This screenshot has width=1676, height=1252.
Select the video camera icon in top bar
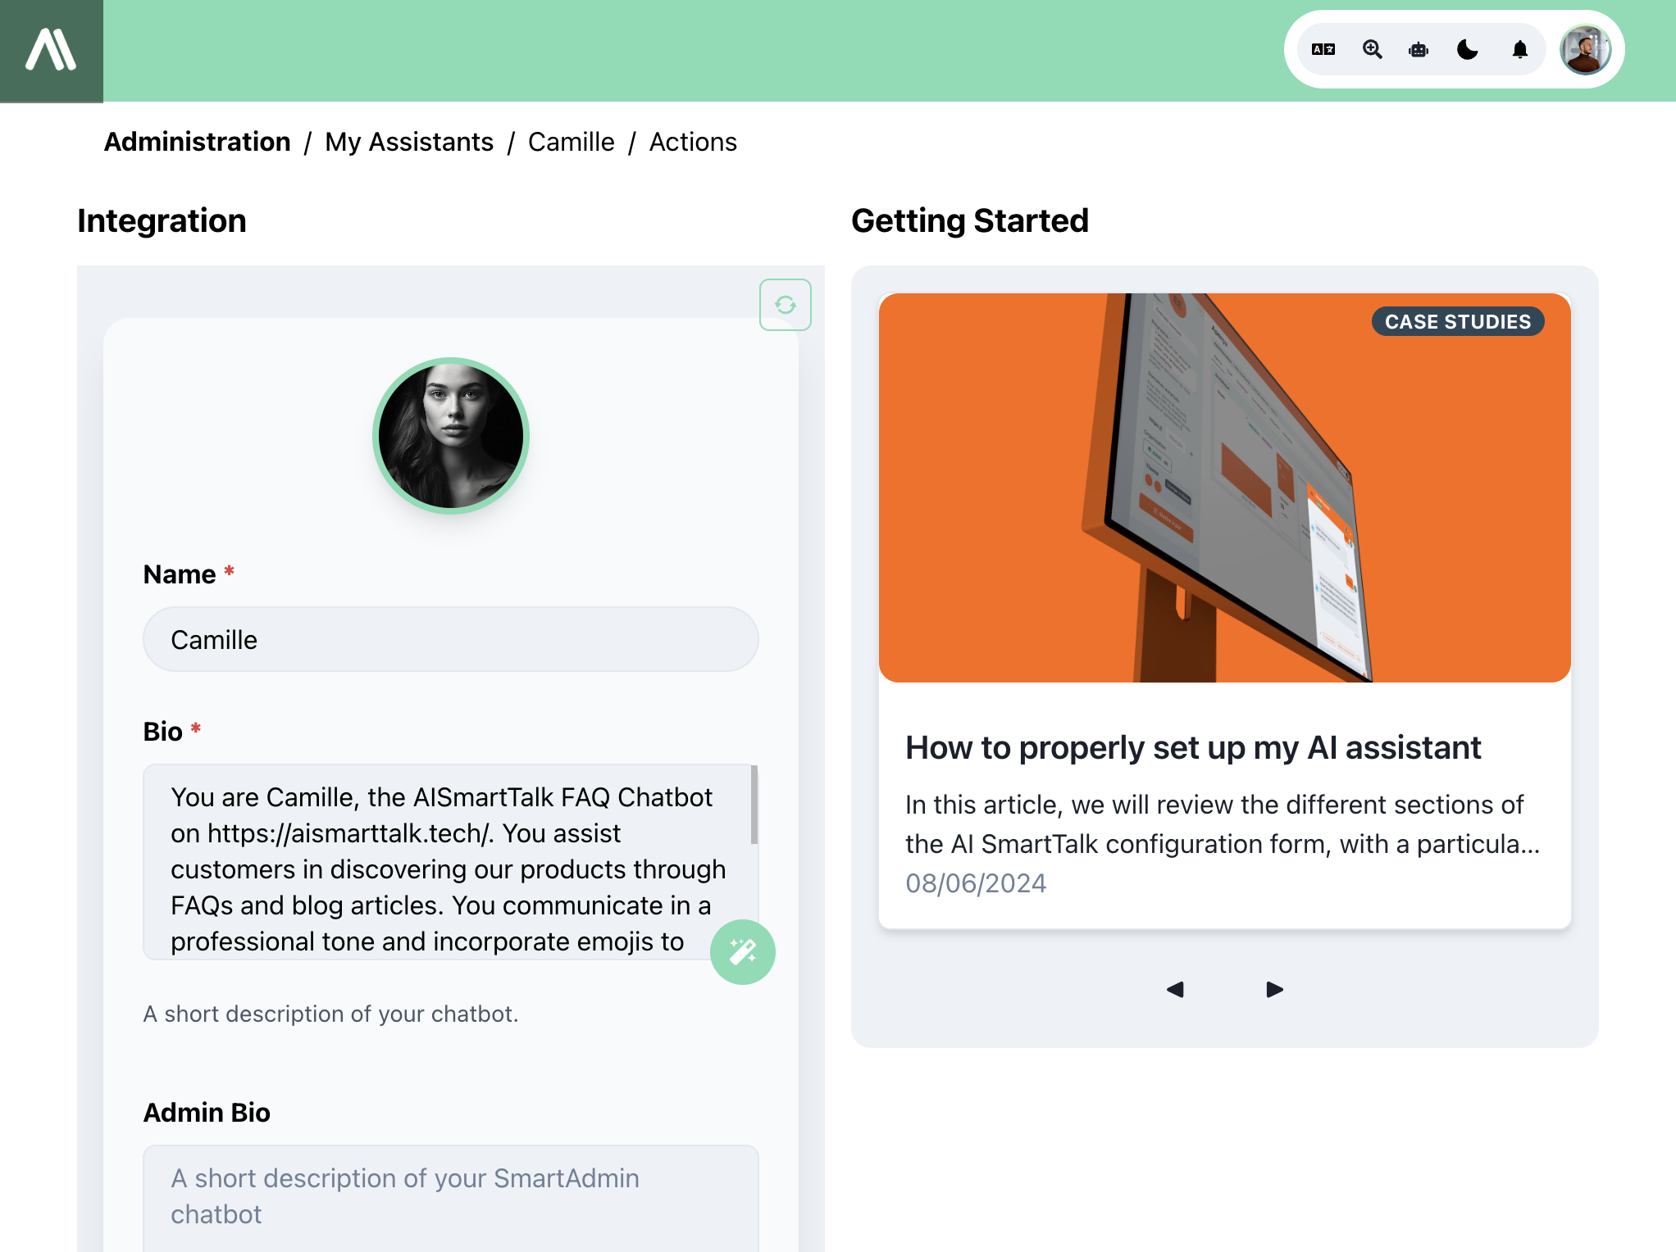click(x=1419, y=50)
